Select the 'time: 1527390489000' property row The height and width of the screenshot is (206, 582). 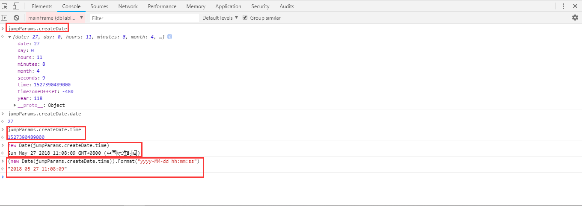click(44, 85)
